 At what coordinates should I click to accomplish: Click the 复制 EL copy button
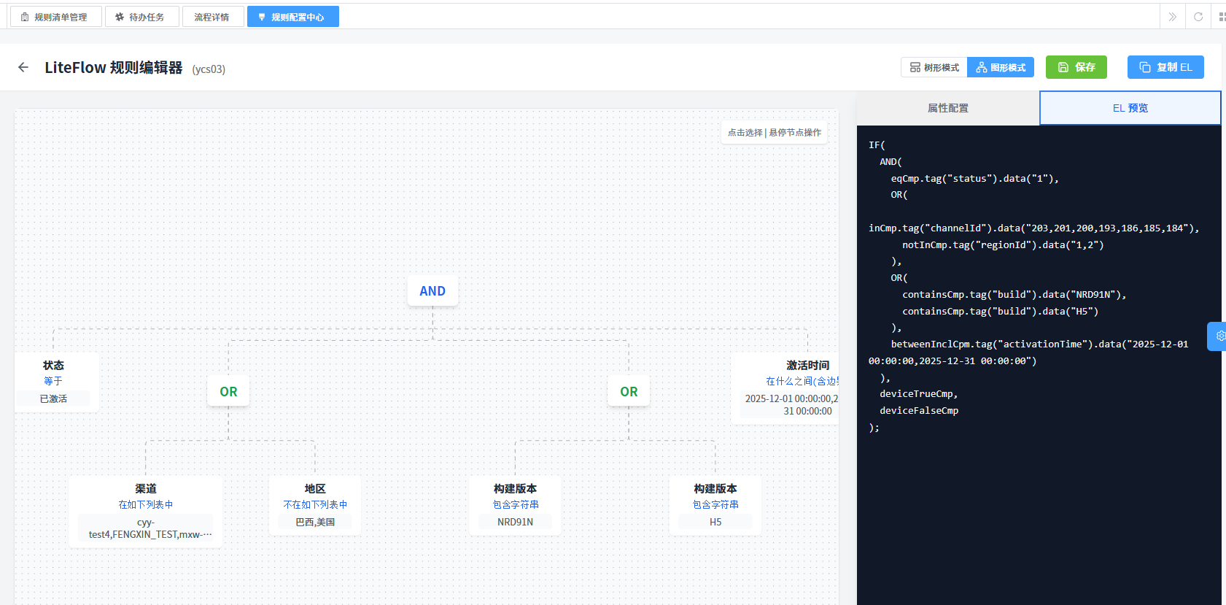tap(1165, 67)
